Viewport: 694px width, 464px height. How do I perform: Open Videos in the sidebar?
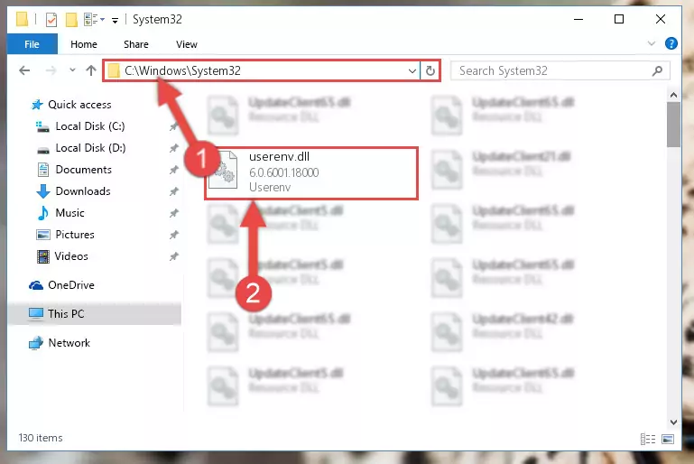point(71,256)
